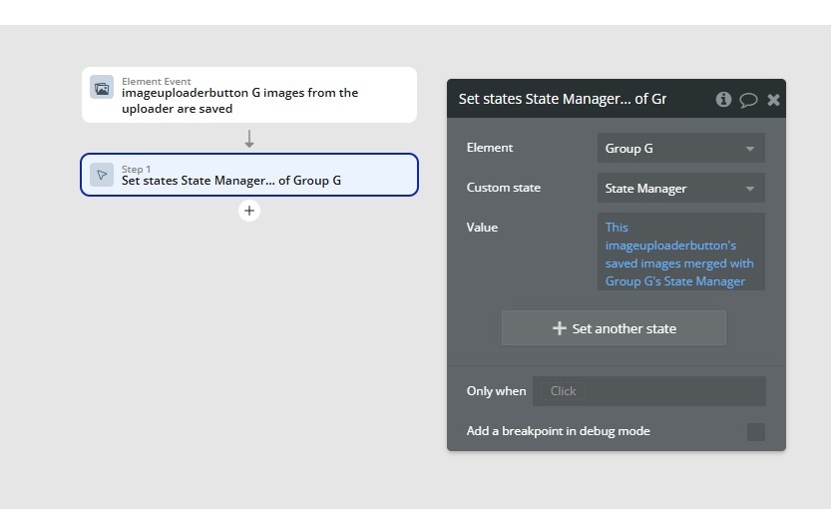
Task: Click the cursor icon on Step 1
Action: [102, 175]
